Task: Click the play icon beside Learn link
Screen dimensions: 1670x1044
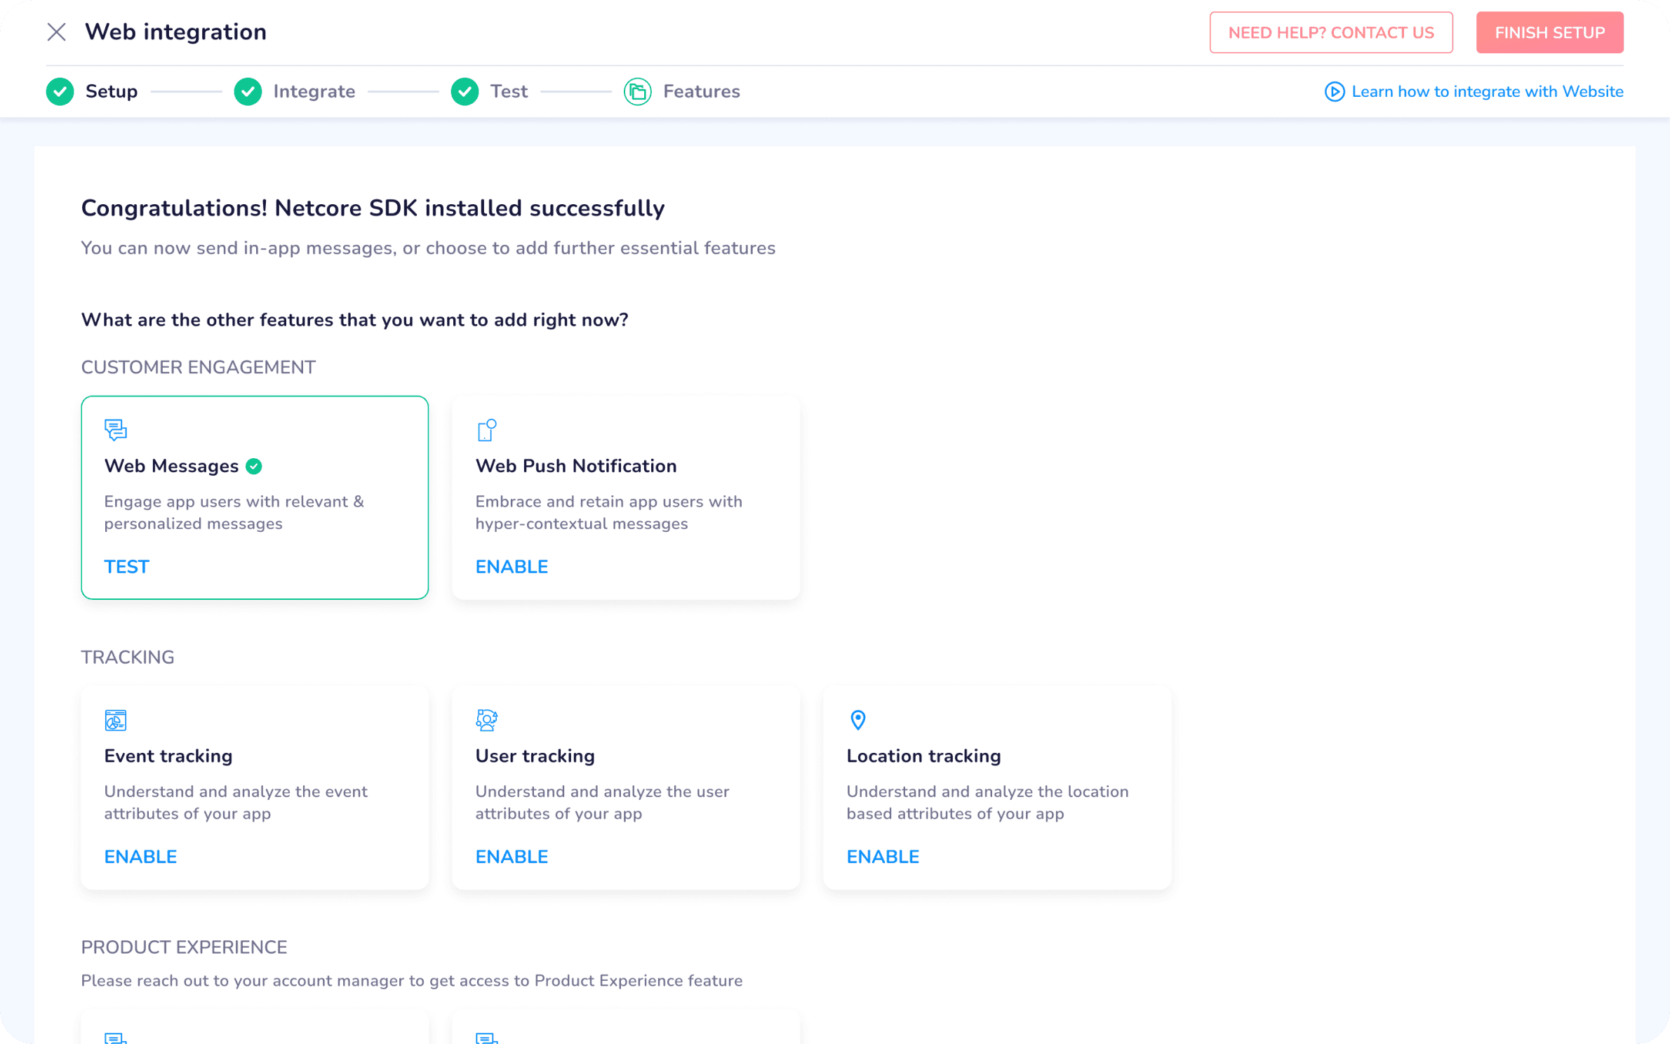Action: point(1334,92)
